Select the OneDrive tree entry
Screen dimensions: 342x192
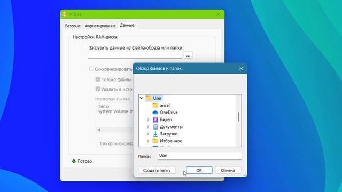169,113
